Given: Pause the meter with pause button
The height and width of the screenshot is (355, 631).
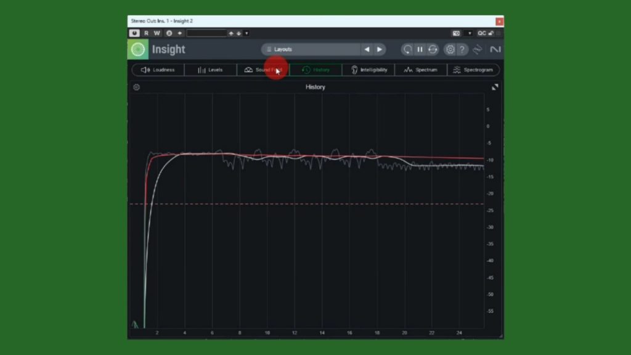Looking at the screenshot, I should point(420,49).
